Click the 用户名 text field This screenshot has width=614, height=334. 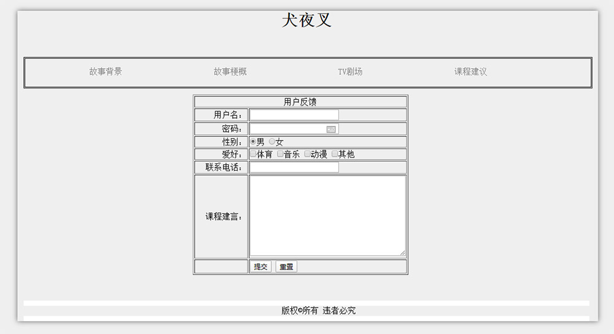(294, 115)
